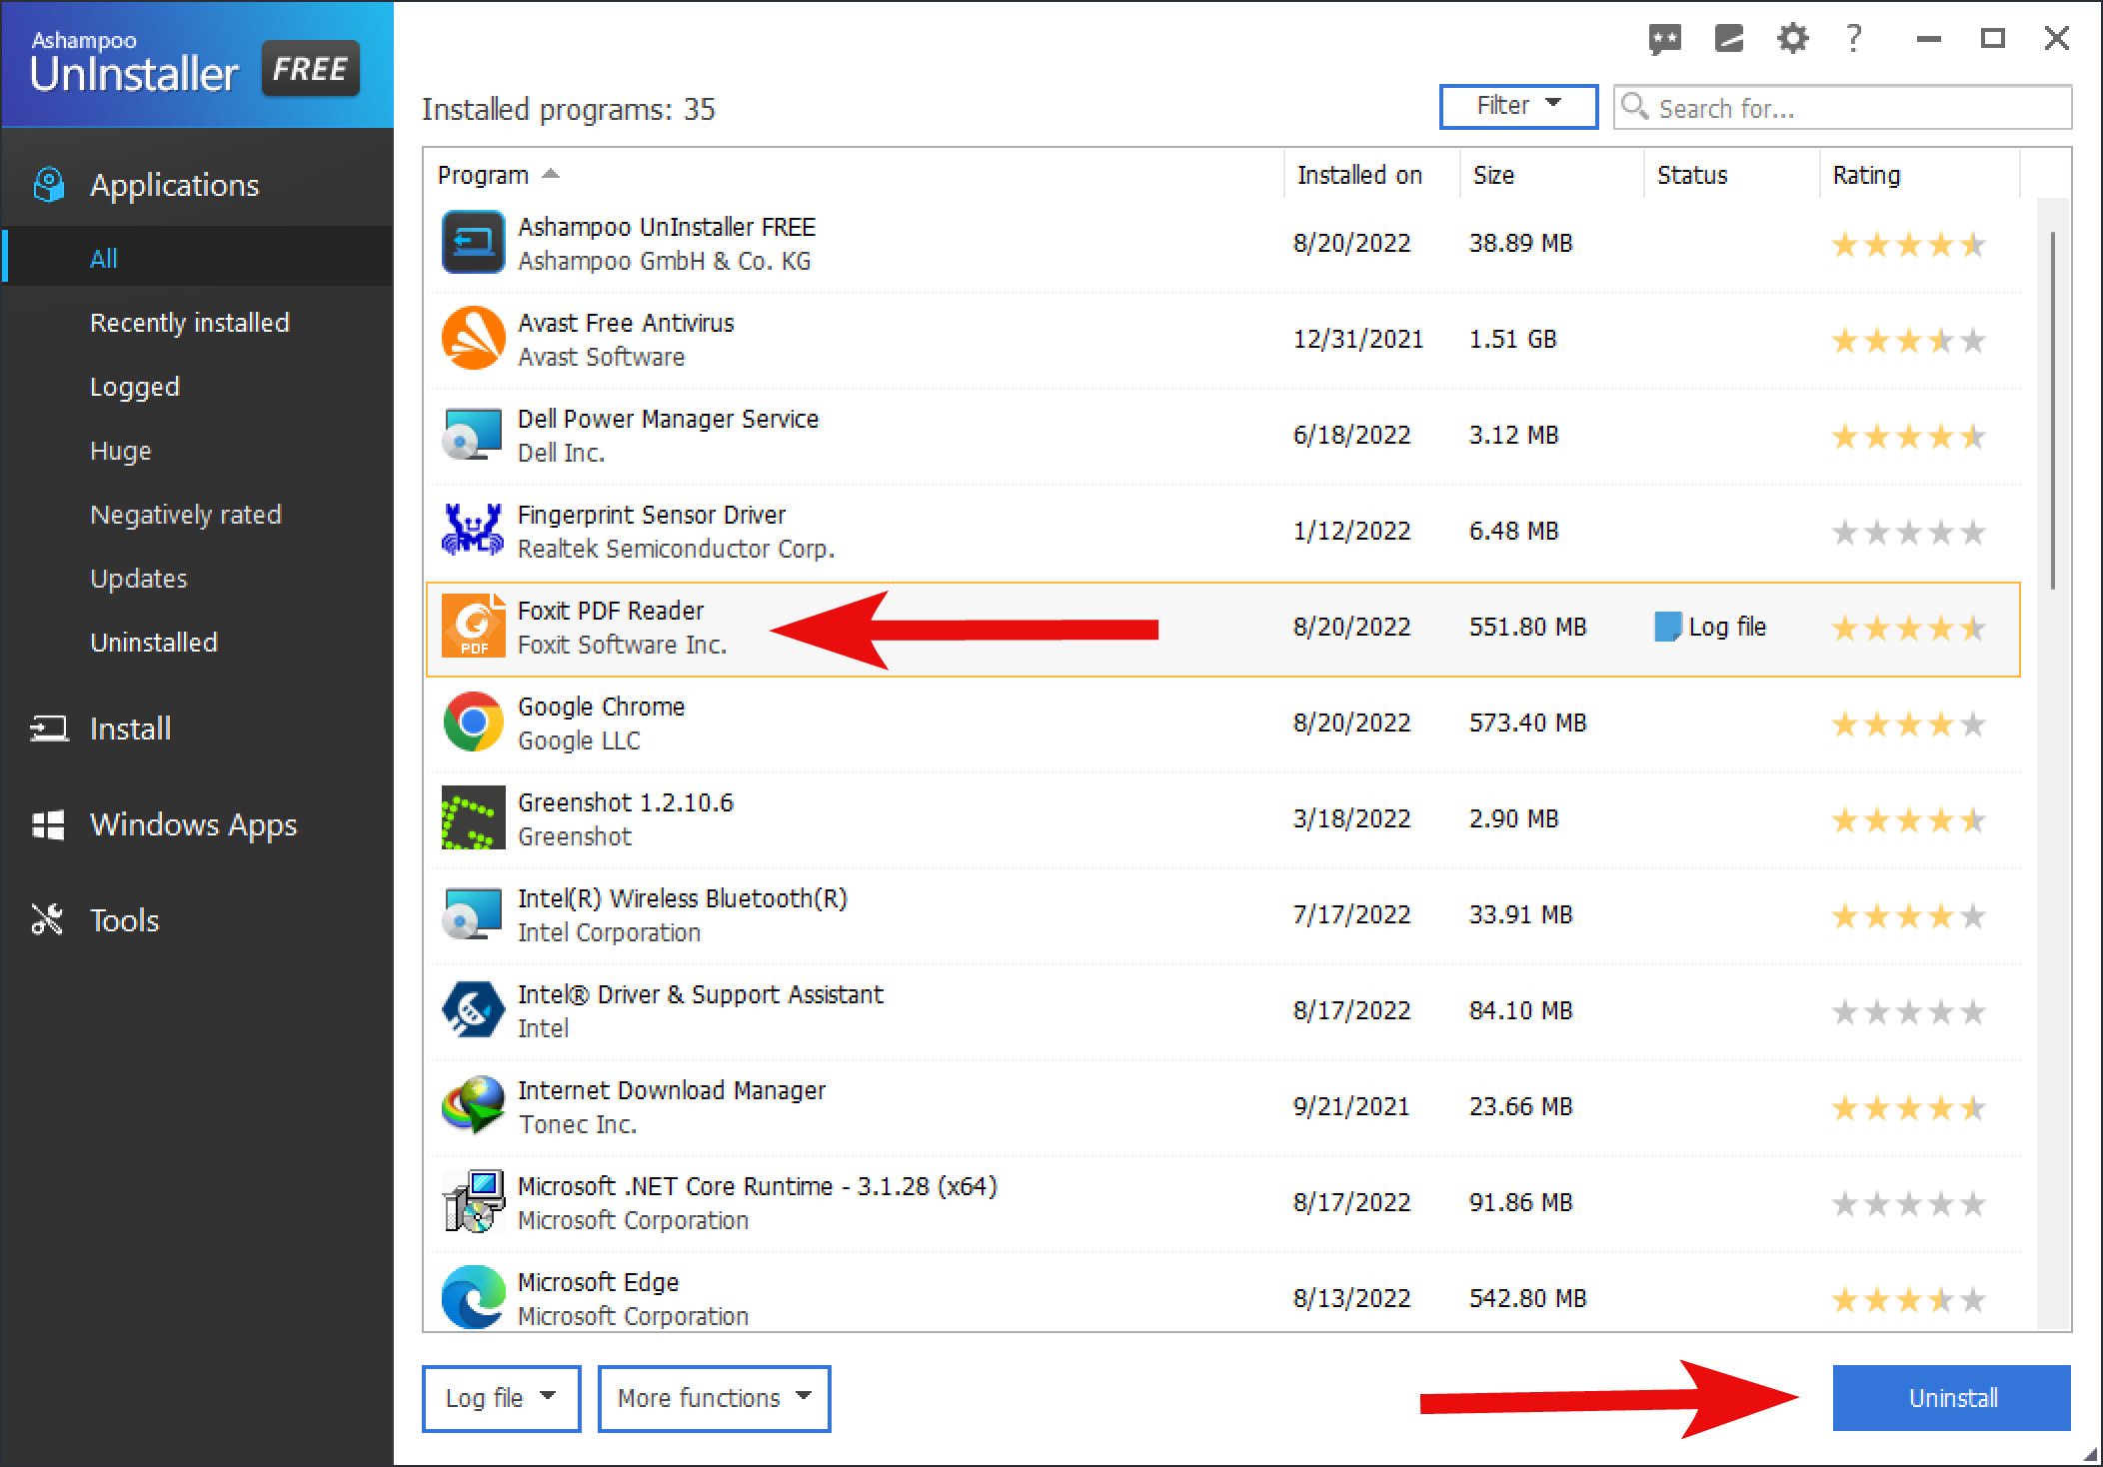2103x1467 pixels.
Task: Open the Install section
Action: pos(130,729)
